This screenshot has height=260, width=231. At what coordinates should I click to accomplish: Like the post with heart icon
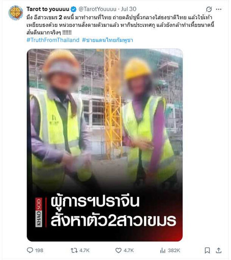[119, 250]
